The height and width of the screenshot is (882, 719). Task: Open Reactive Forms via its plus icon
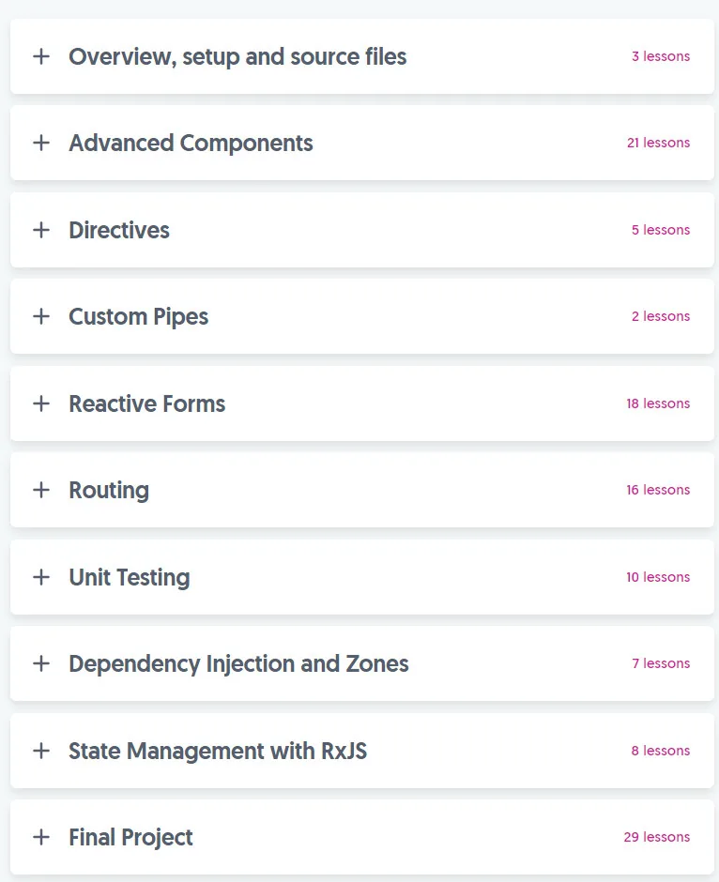click(41, 403)
